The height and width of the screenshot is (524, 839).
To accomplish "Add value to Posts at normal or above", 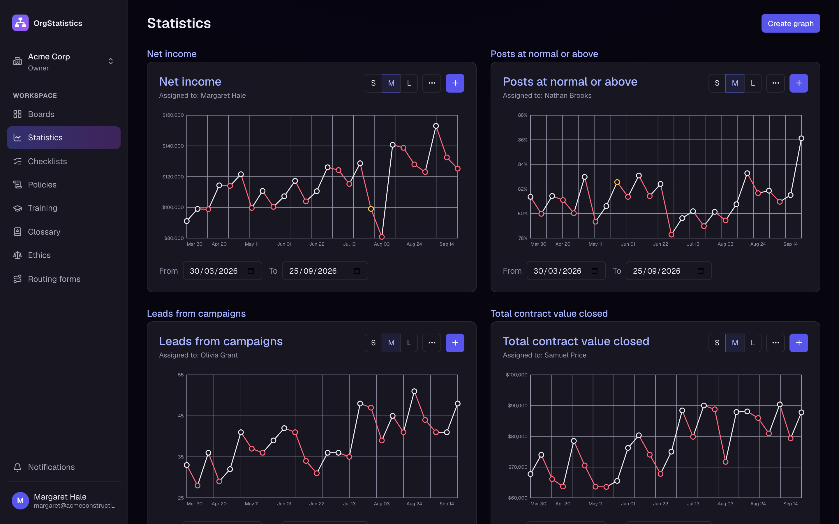I will 799,83.
